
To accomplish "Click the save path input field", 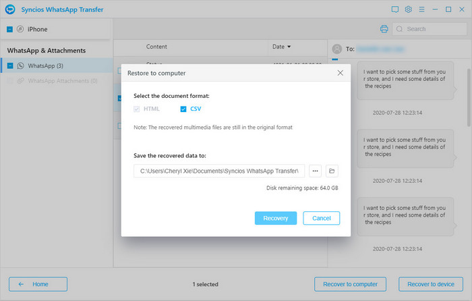I will point(219,171).
